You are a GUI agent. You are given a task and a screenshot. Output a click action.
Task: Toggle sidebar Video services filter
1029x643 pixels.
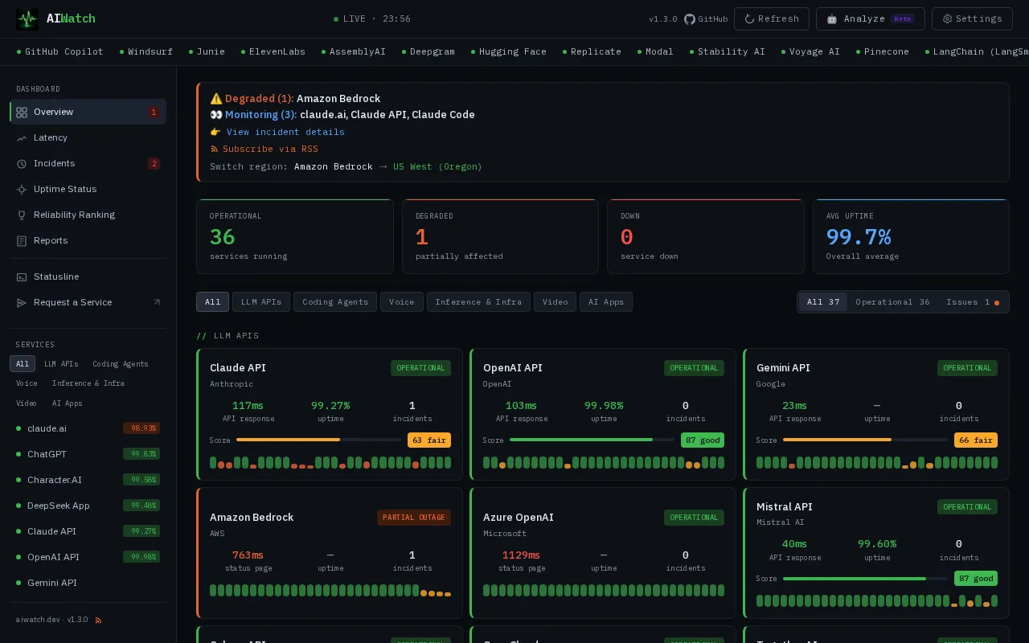[27, 403]
